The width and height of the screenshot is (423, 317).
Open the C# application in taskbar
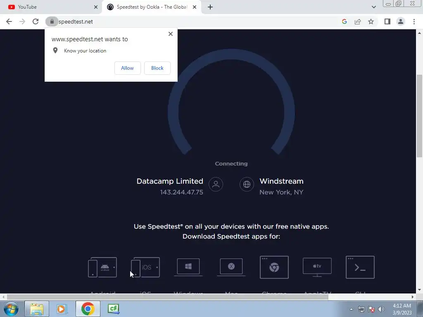pyautogui.click(x=113, y=309)
